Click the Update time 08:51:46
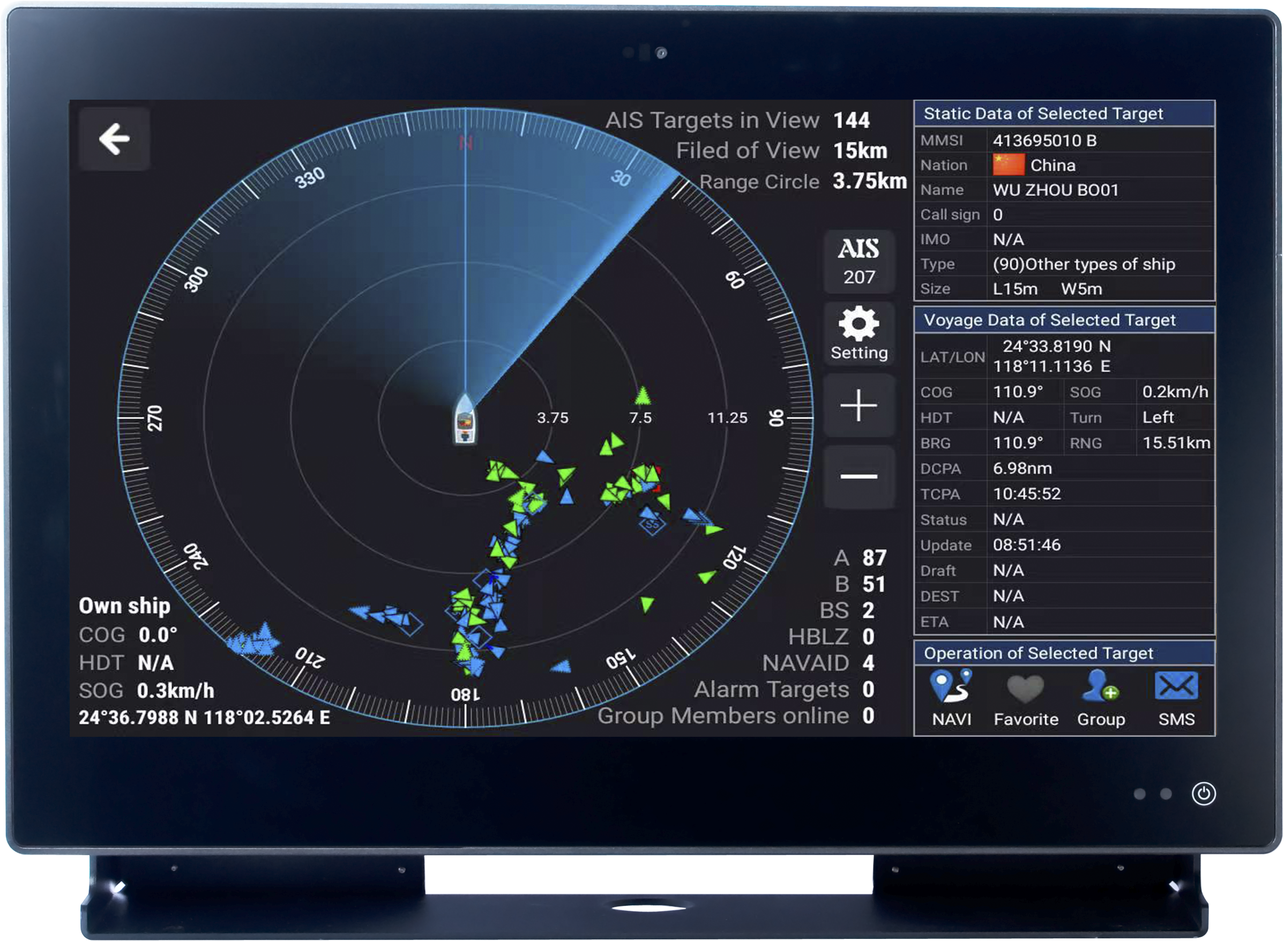 pyautogui.click(x=1027, y=544)
